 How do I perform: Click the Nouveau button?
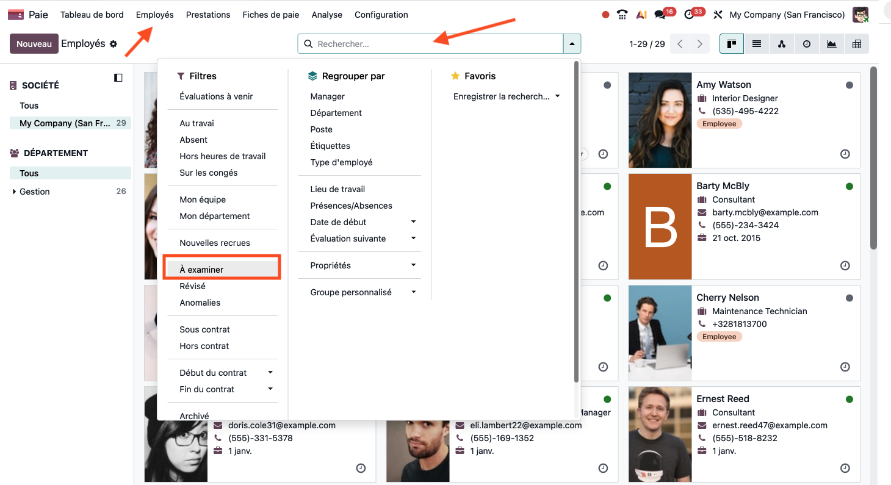click(34, 44)
